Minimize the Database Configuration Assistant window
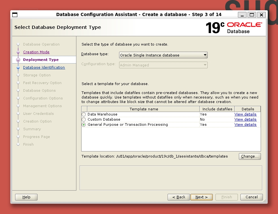This screenshot has height=214, width=278. (x=242, y=15)
